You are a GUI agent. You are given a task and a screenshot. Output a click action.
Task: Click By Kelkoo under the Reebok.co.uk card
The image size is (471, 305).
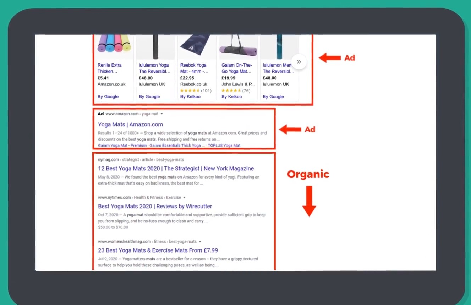pos(190,97)
